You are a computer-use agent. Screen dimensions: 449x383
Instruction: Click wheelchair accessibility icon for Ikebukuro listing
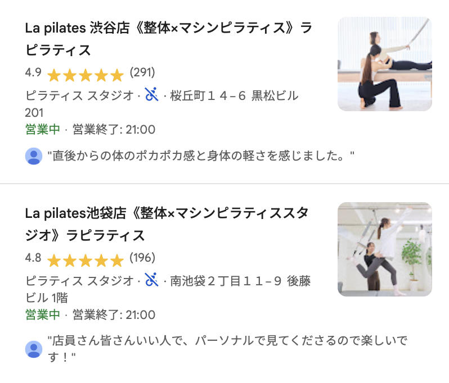coord(151,279)
